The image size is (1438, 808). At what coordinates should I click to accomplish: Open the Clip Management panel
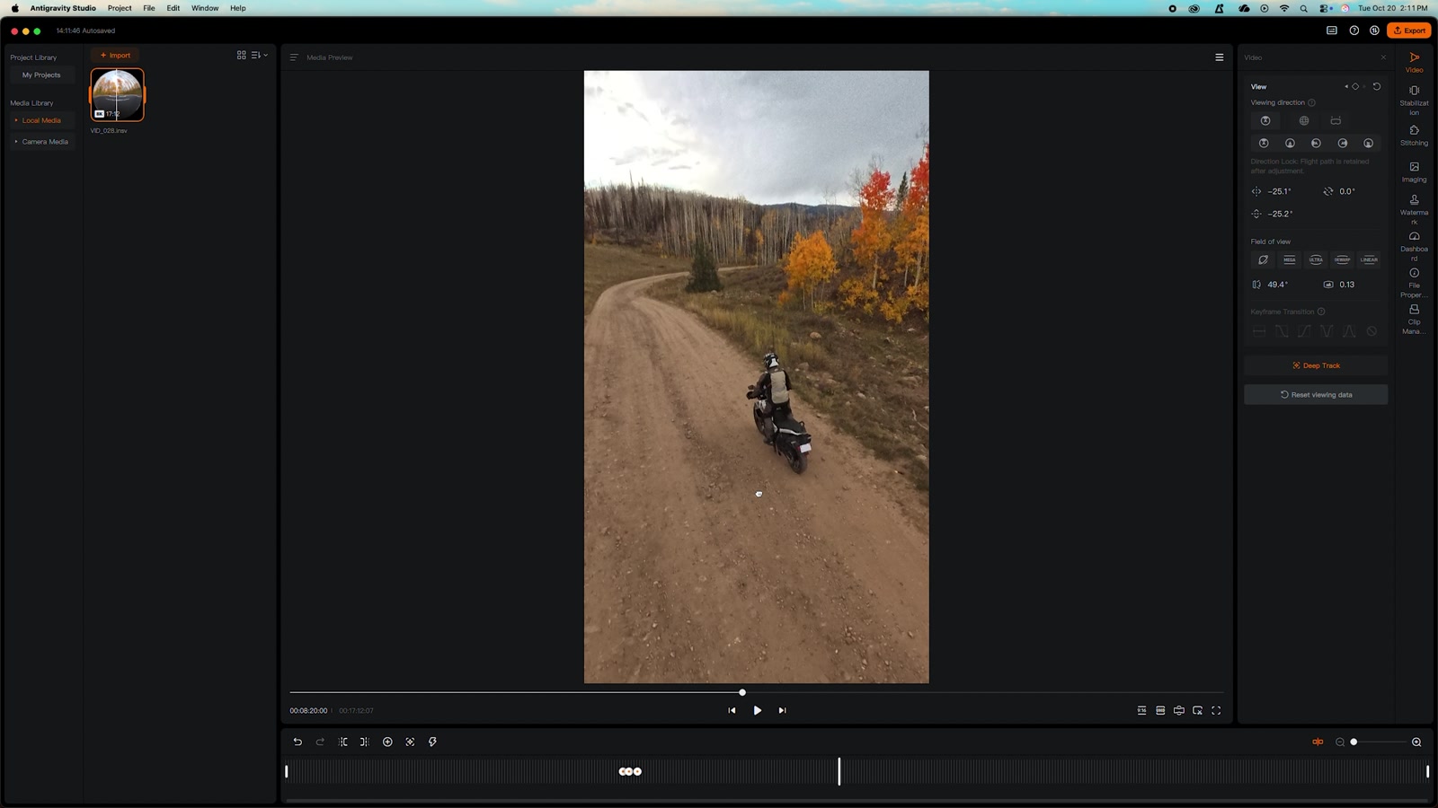(x=1414, y=319)
